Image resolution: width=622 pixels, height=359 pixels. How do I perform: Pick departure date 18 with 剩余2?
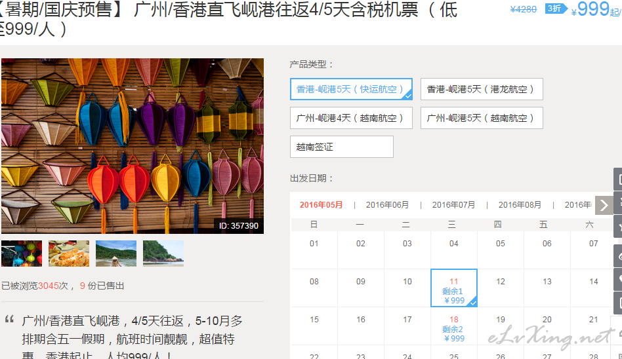454,326
